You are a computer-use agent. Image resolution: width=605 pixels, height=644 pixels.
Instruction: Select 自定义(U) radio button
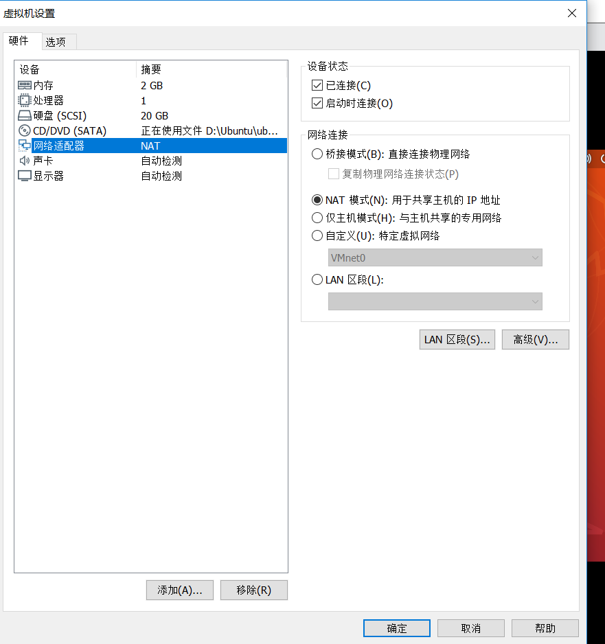coord(317,235)
